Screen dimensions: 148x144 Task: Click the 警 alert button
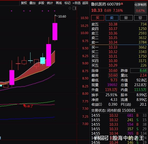(x=140, y=18)
